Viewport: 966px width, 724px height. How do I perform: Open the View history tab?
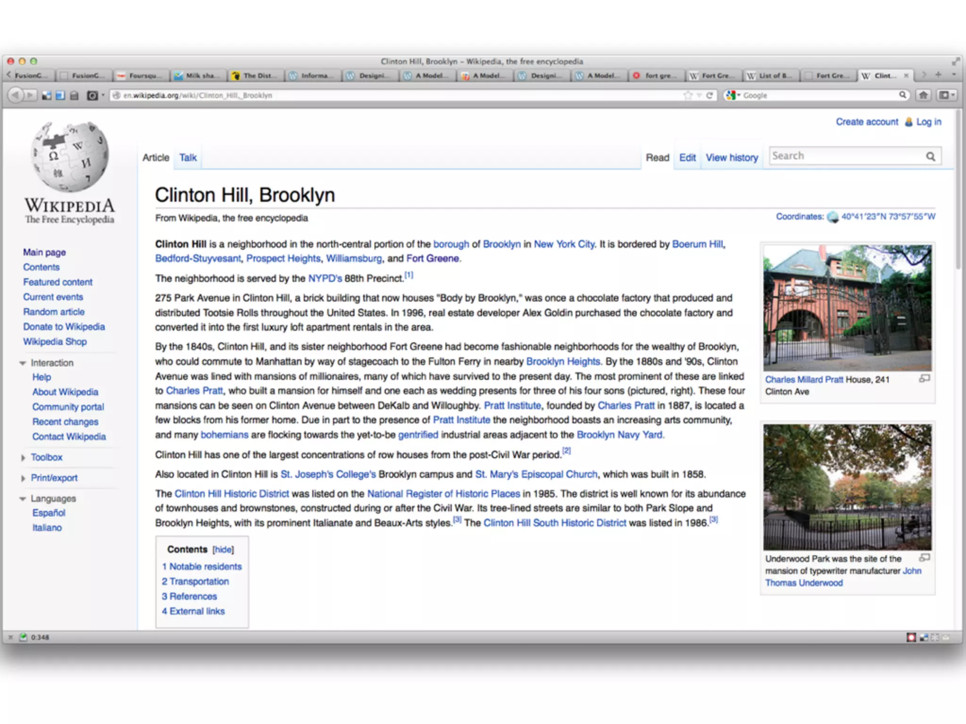pos(732,158)
